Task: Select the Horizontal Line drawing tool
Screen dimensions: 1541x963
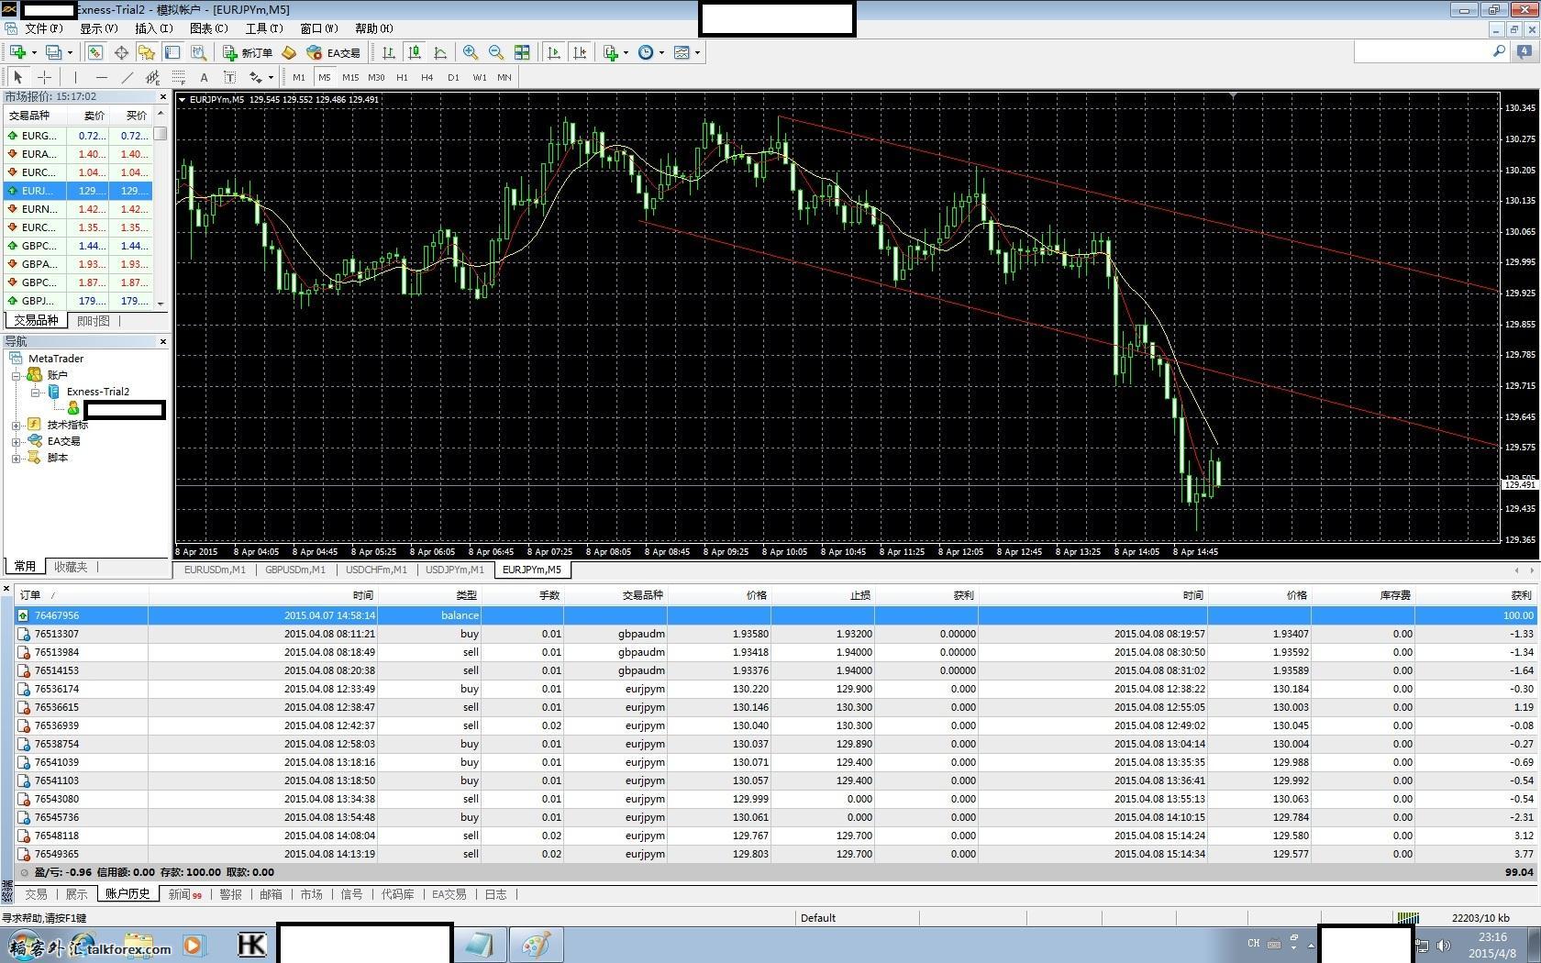Action: point(101,77)
